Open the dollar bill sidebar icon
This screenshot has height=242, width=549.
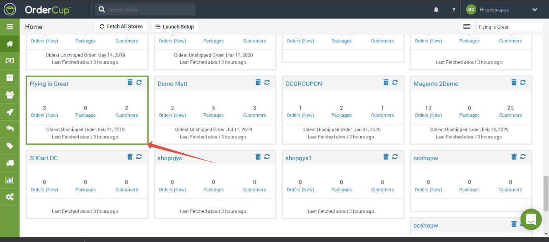point(10,61)
